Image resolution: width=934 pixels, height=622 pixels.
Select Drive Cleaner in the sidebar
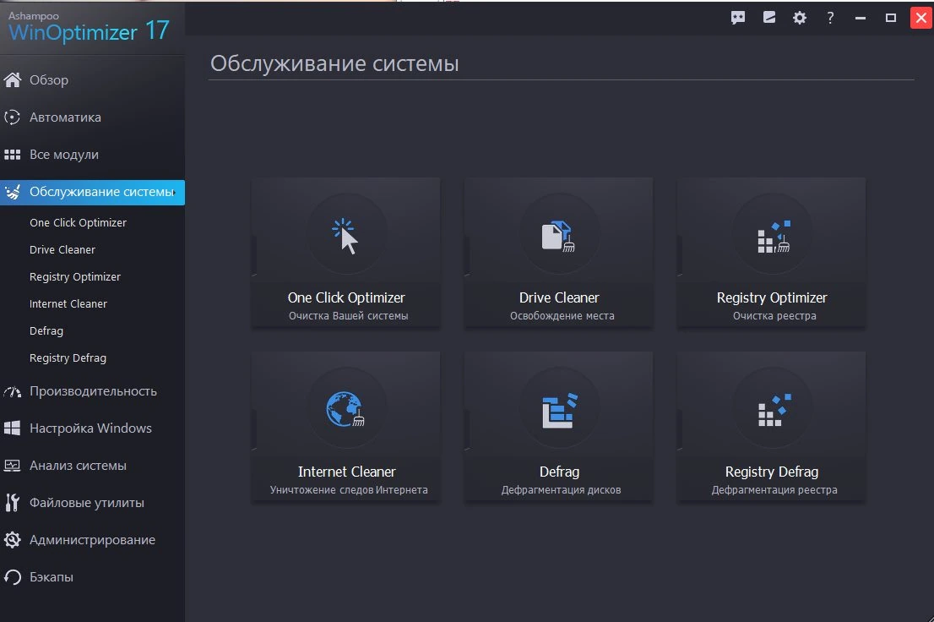pyautogui.click(x=62, y=250)
